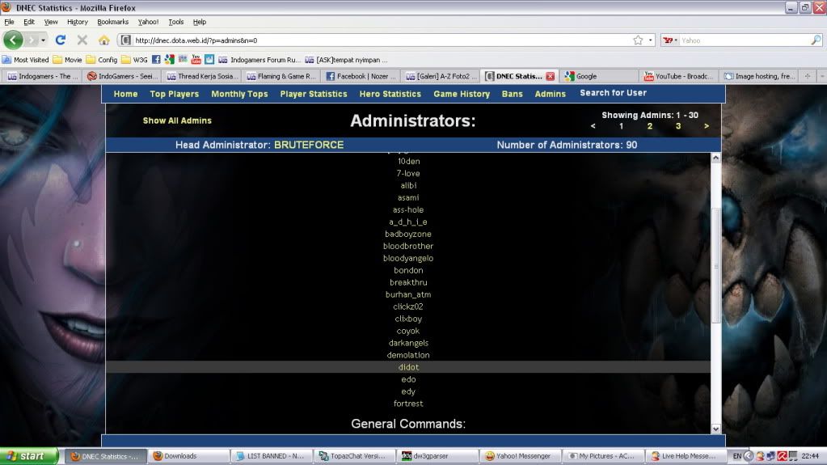This screenshot has width=827, height=465.
Task: Switch to the IndoGamers - Seei tab
Action: [122, 76]
